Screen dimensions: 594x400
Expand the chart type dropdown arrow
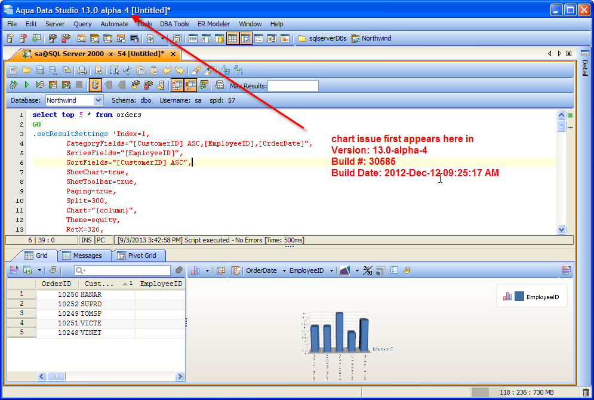[207, 270]
